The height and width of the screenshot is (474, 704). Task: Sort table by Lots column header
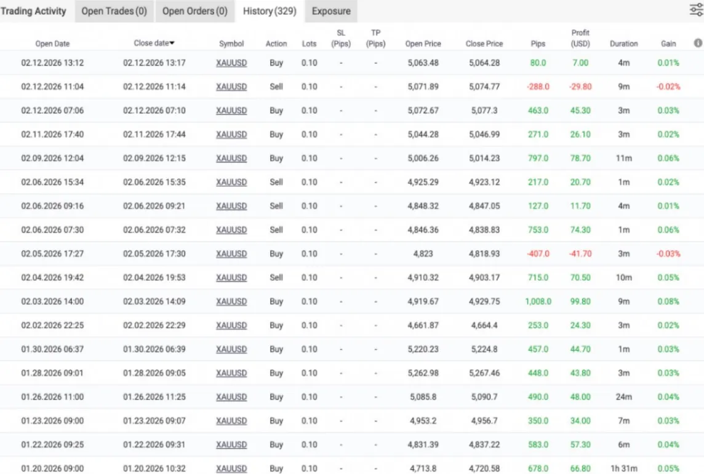pyautogui.click(x=310, y=44)
